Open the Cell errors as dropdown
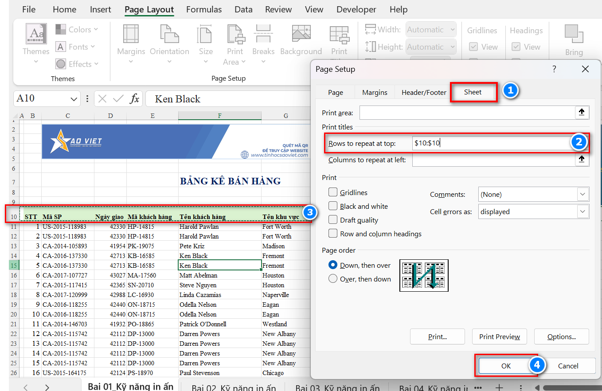 582,212
